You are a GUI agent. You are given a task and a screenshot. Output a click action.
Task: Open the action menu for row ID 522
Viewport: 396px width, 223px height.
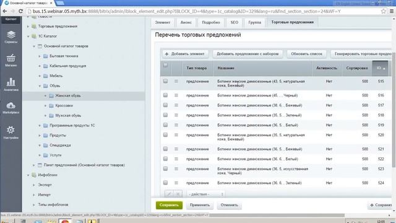(176, 159)
